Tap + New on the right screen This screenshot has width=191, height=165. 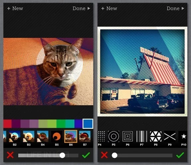click(109, 8)
